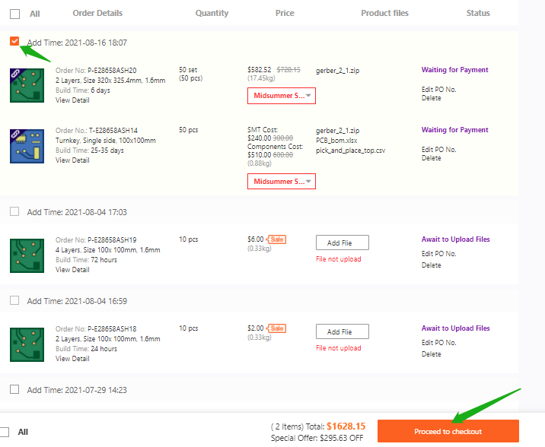The image size is (545, 447).
Task: Open gerber_2_1.zip file of first order
Action: coord(339,70)
